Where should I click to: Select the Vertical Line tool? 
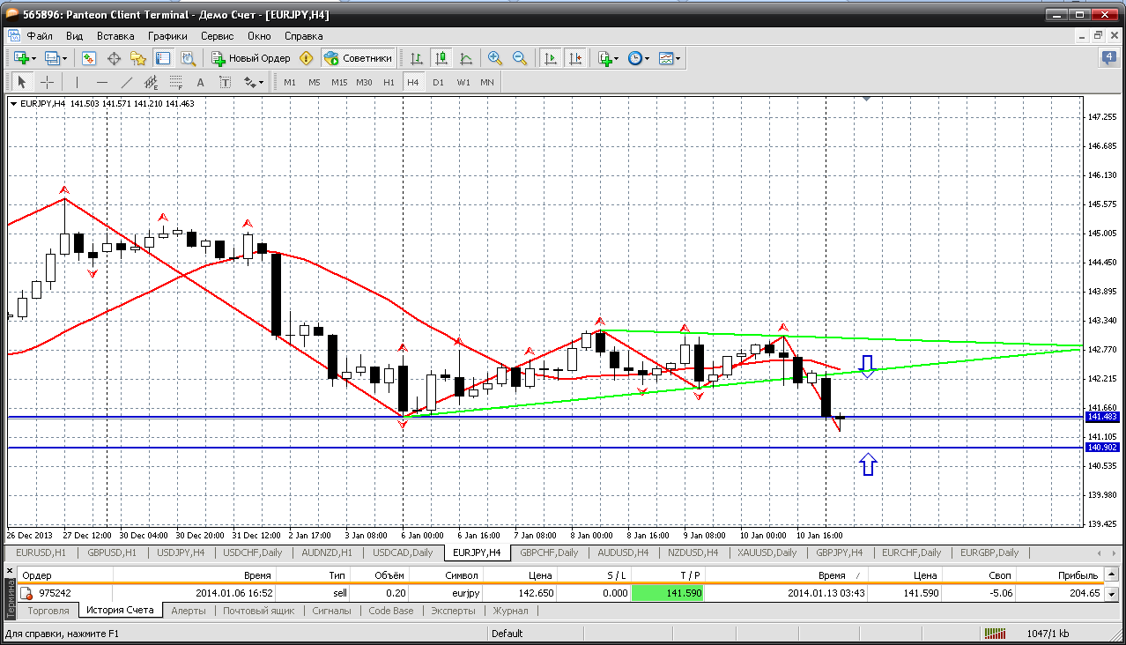click(x=77, y=82)
